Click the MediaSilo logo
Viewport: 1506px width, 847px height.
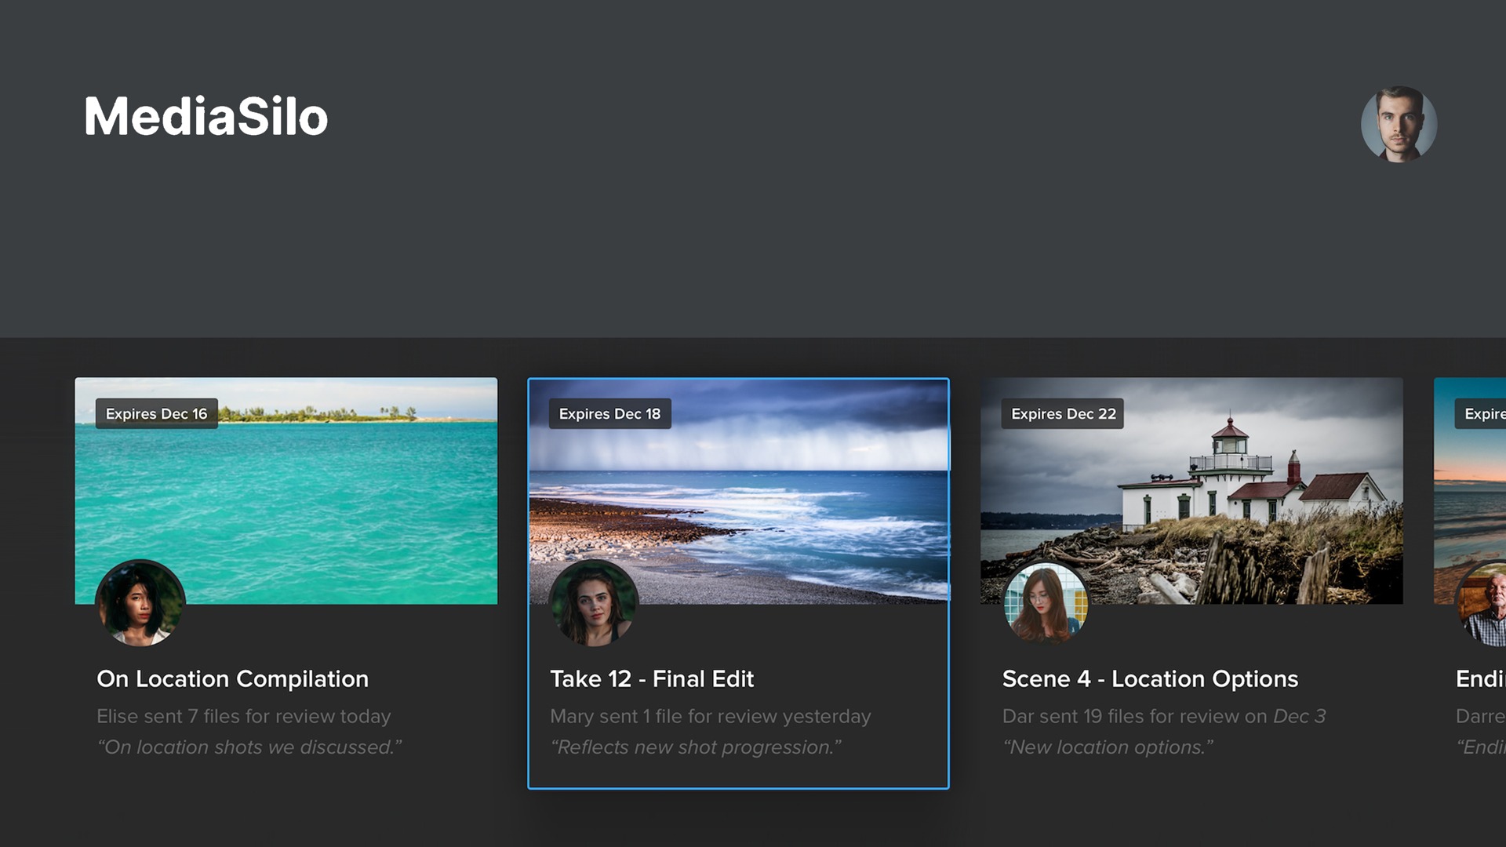206,117
